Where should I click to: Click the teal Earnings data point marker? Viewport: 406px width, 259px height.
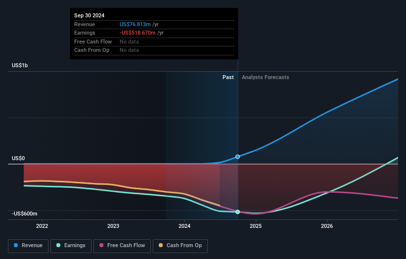[x=237, y=212]
